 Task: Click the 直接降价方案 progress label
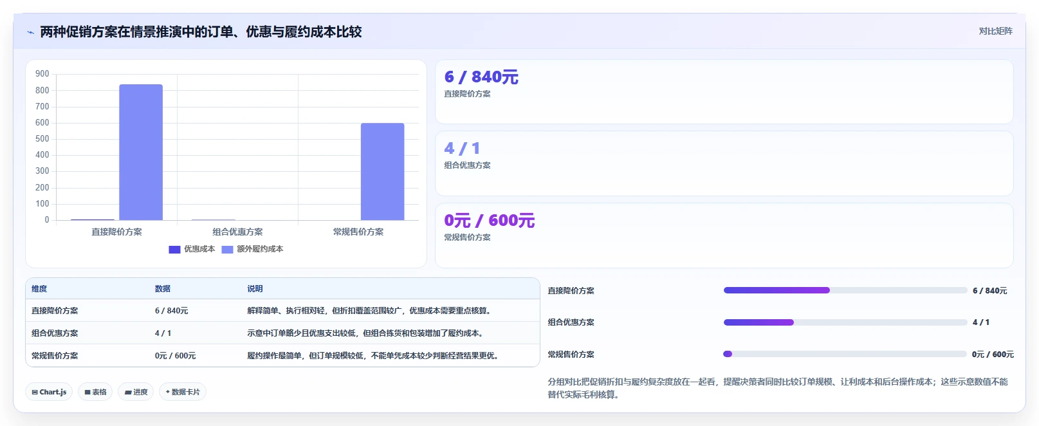(x=571, y=291)
